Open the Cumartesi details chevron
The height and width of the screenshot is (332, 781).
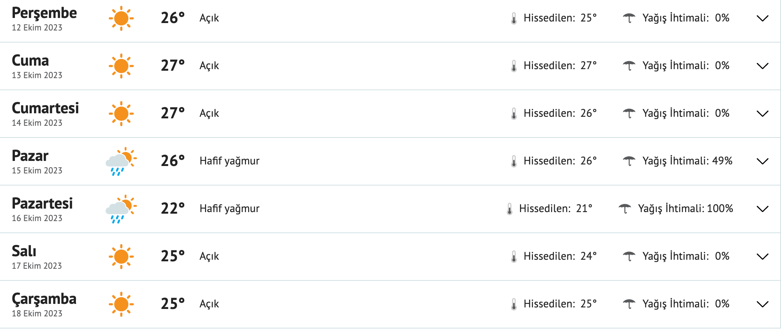point(763,114)
